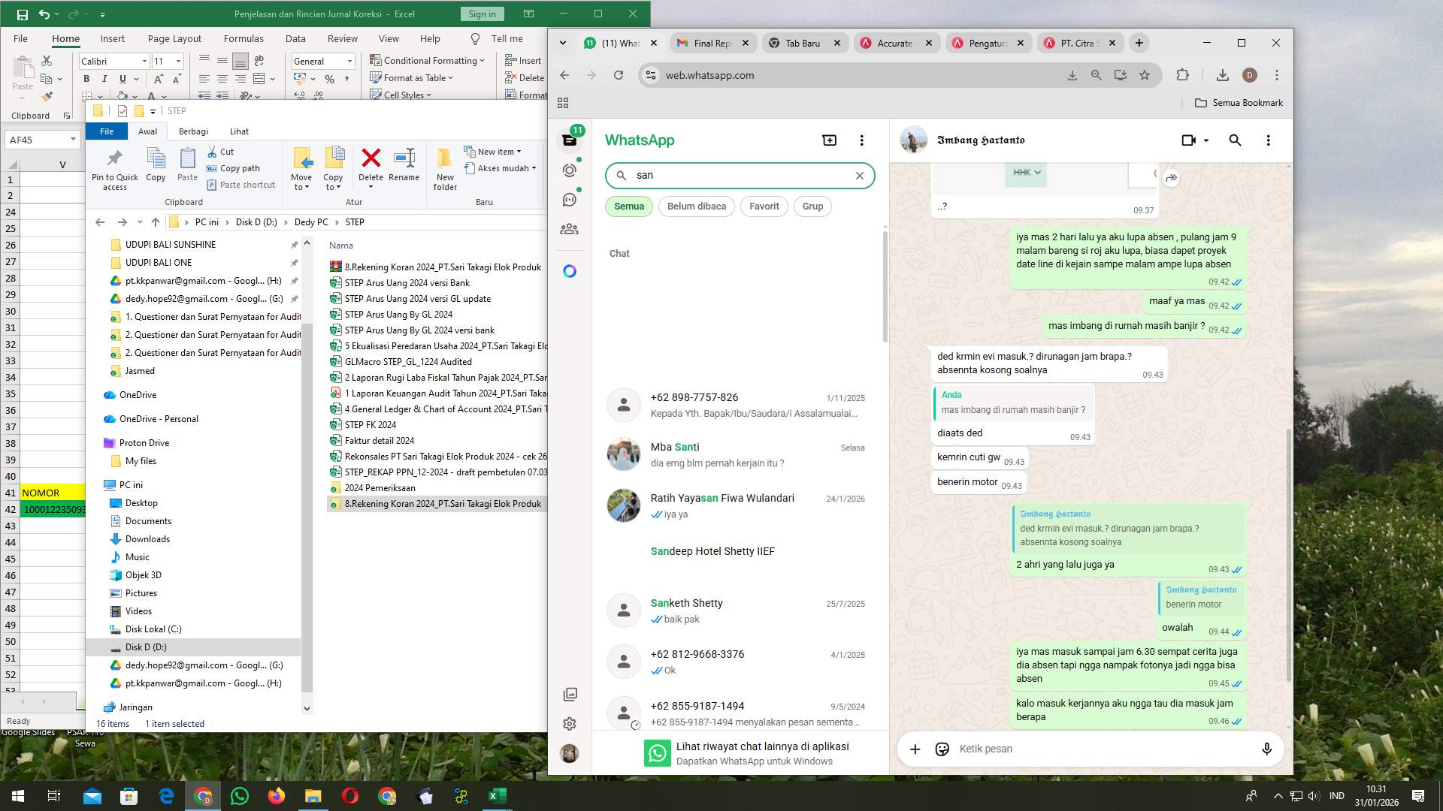The height and width of the screenshot is (811, 1443).
Task: Open 'Lihat riwayat chat lainnya di aplikasi'
Action: (761, 746)
